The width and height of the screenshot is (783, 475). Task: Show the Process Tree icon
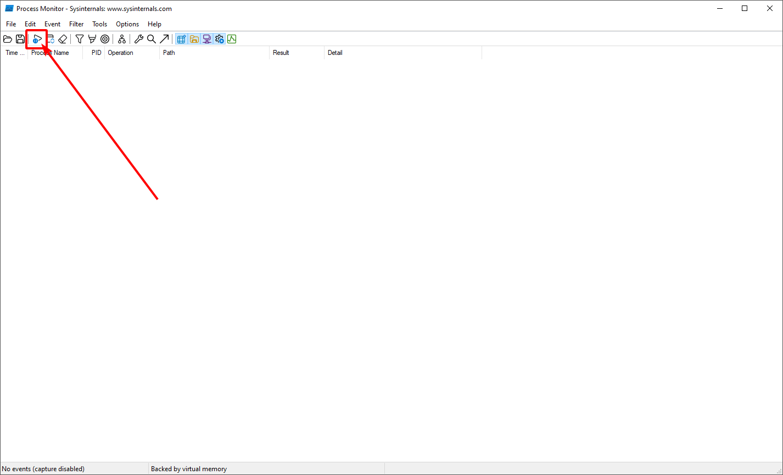(x=121, y=38)
